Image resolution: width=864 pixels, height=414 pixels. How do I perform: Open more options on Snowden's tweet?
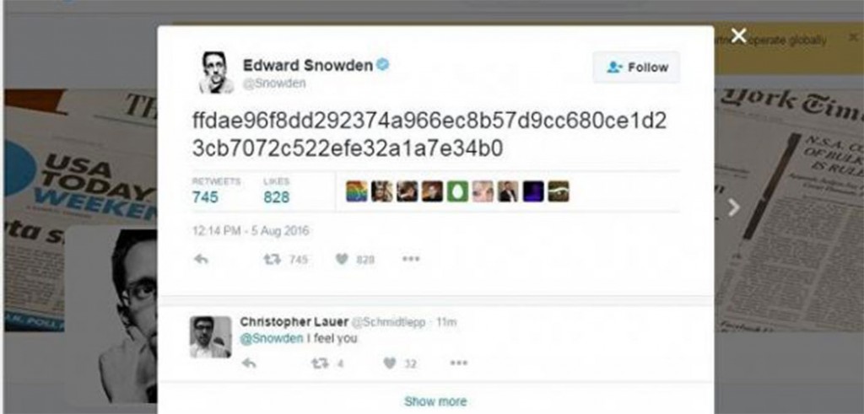(x=411, y=258)
